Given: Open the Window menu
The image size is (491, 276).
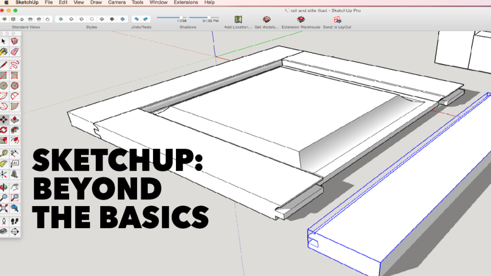Looking at the screenshot, I should pyautogui.click(x=158, y=2).
